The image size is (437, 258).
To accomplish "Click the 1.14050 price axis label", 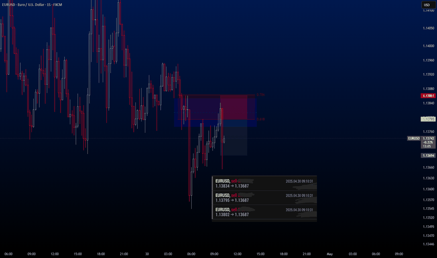I will click(x=429, y=28).
